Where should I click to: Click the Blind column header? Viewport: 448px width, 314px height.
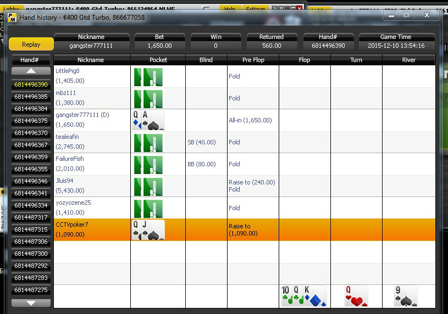206,60
